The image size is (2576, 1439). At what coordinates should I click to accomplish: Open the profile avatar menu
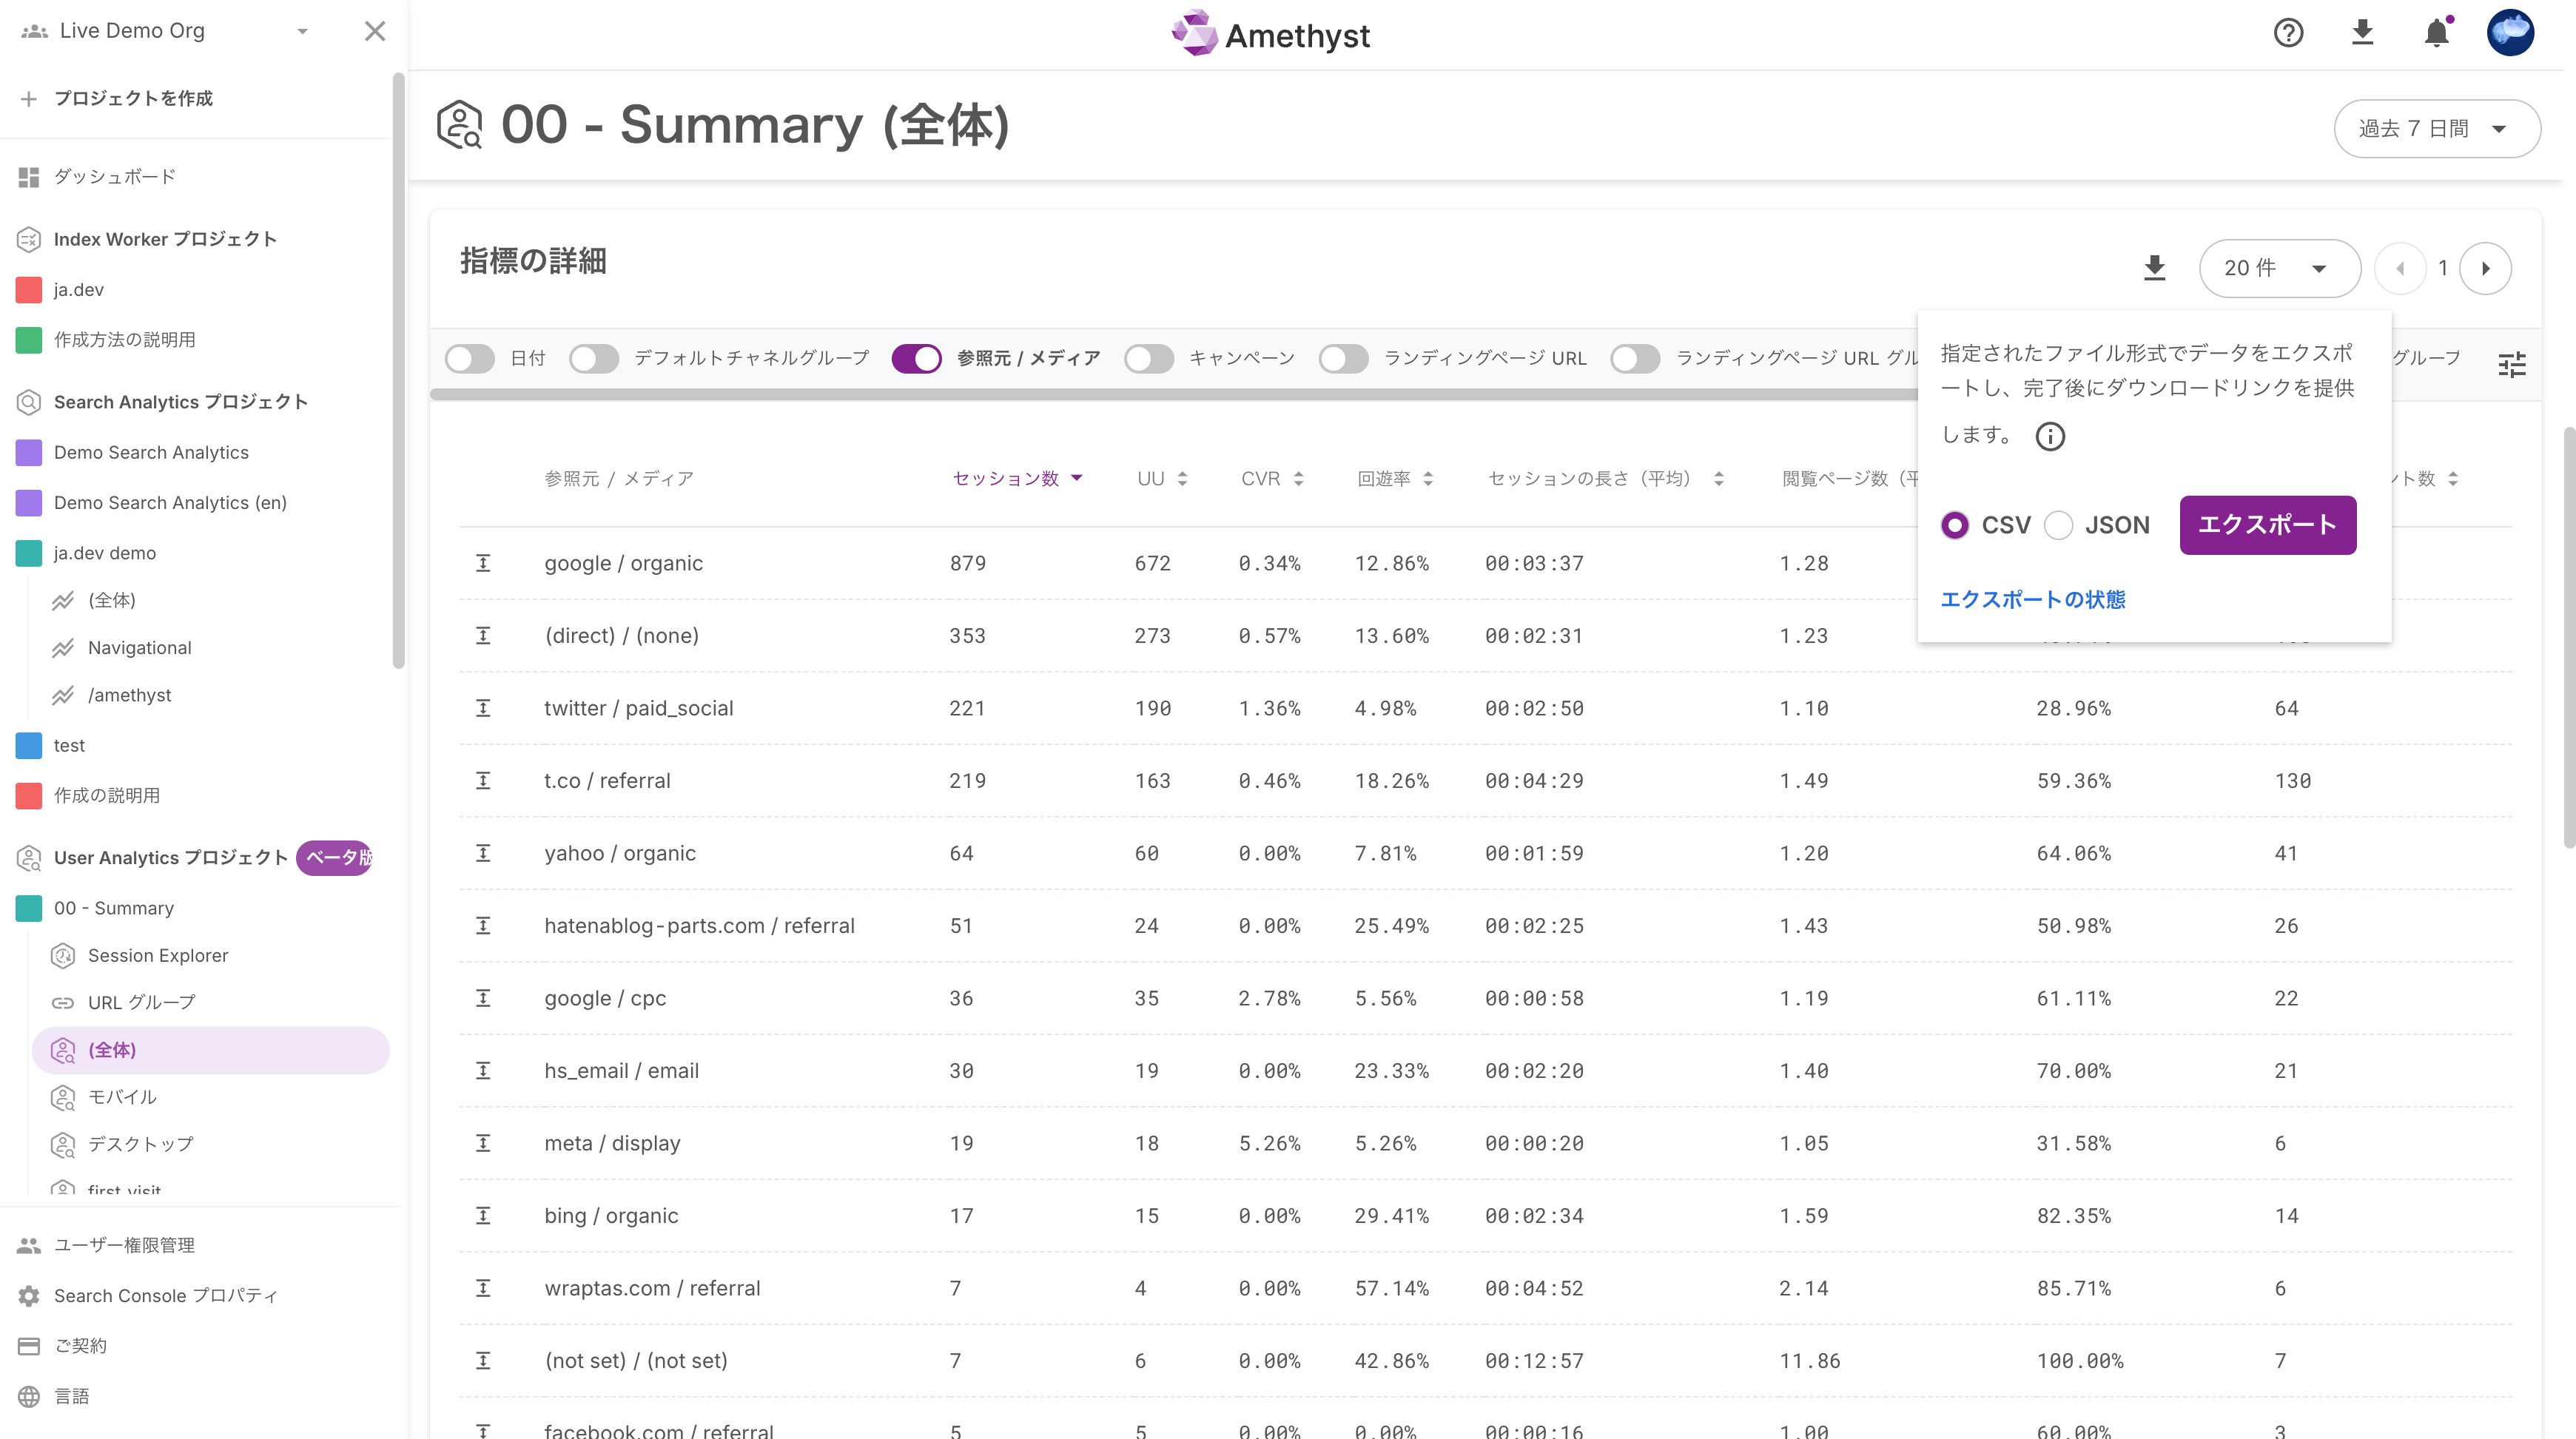tap(2512, 33)
